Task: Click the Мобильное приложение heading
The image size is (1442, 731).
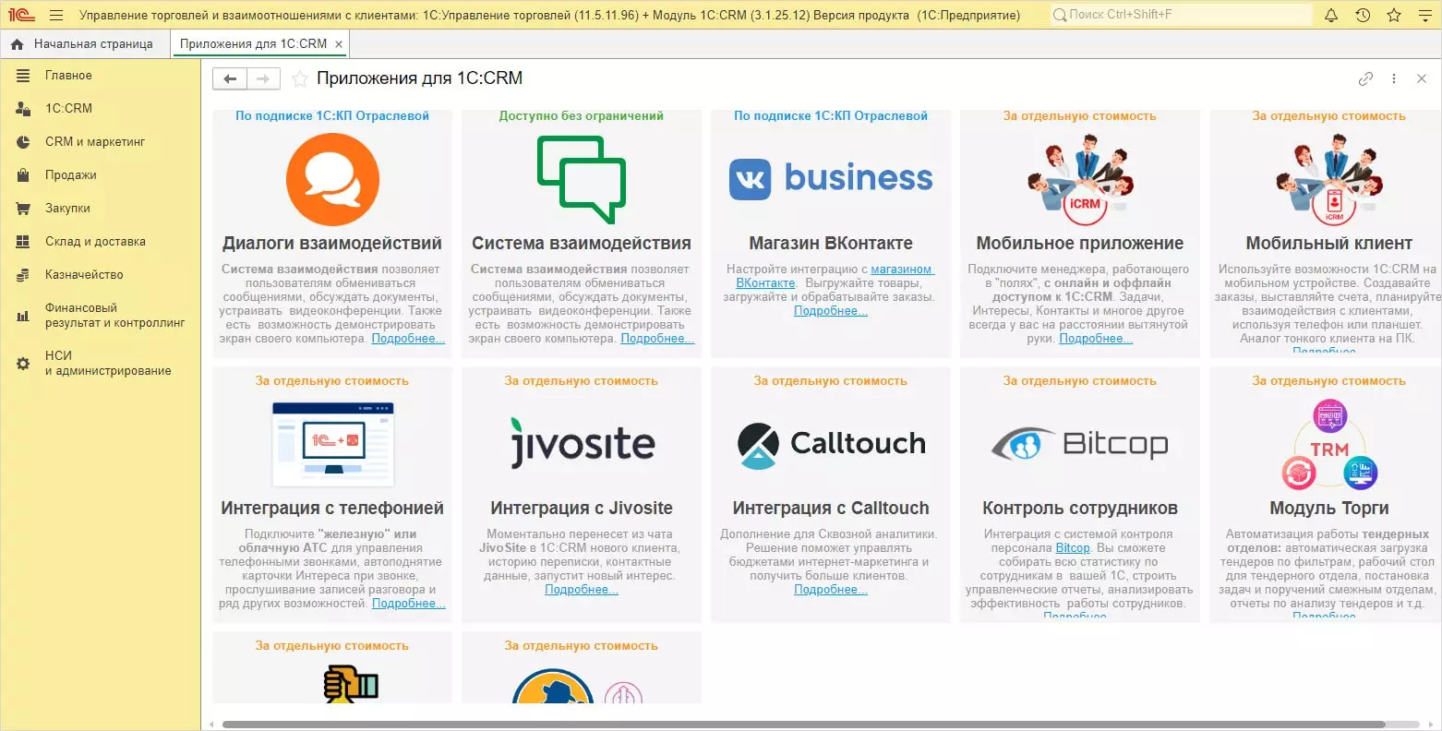Action: pyautogui.click(x=1080, y=244)
